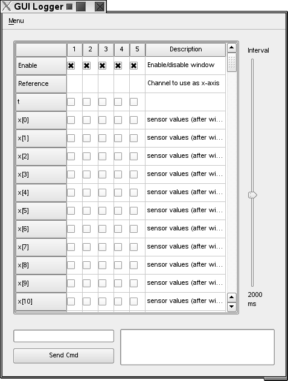288x381 pixels.
Task: Open the Menu in the menu bar
Action: pos(16,21)
